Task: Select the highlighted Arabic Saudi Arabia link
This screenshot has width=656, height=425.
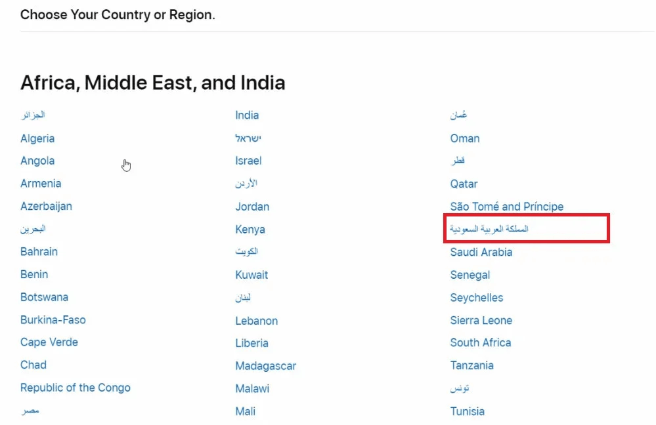Action: pos(489,229)
